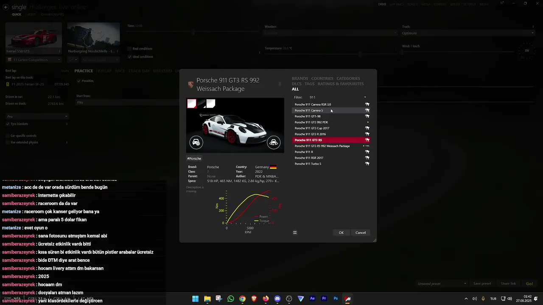Image resolution: width=543 pixels, height=305 pixels.
Task: Open Google Chrome from taskbar
Action: pos(242,299)
